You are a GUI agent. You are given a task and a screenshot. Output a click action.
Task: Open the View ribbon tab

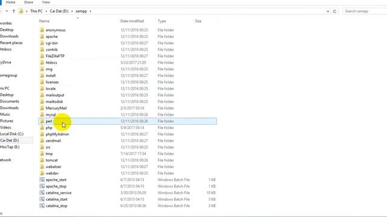tap(46, 2)
